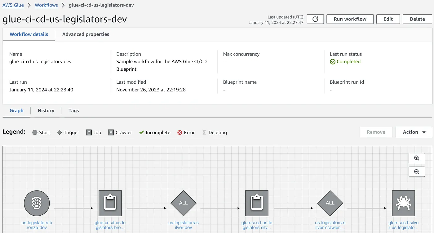Select the us-legislators-bronze-dev start trigger node
The height and width of the screenshot is (233, 434).
(37, 203)
